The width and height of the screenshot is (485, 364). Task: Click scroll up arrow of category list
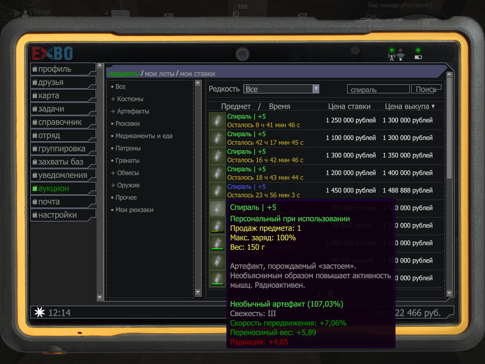198,83
